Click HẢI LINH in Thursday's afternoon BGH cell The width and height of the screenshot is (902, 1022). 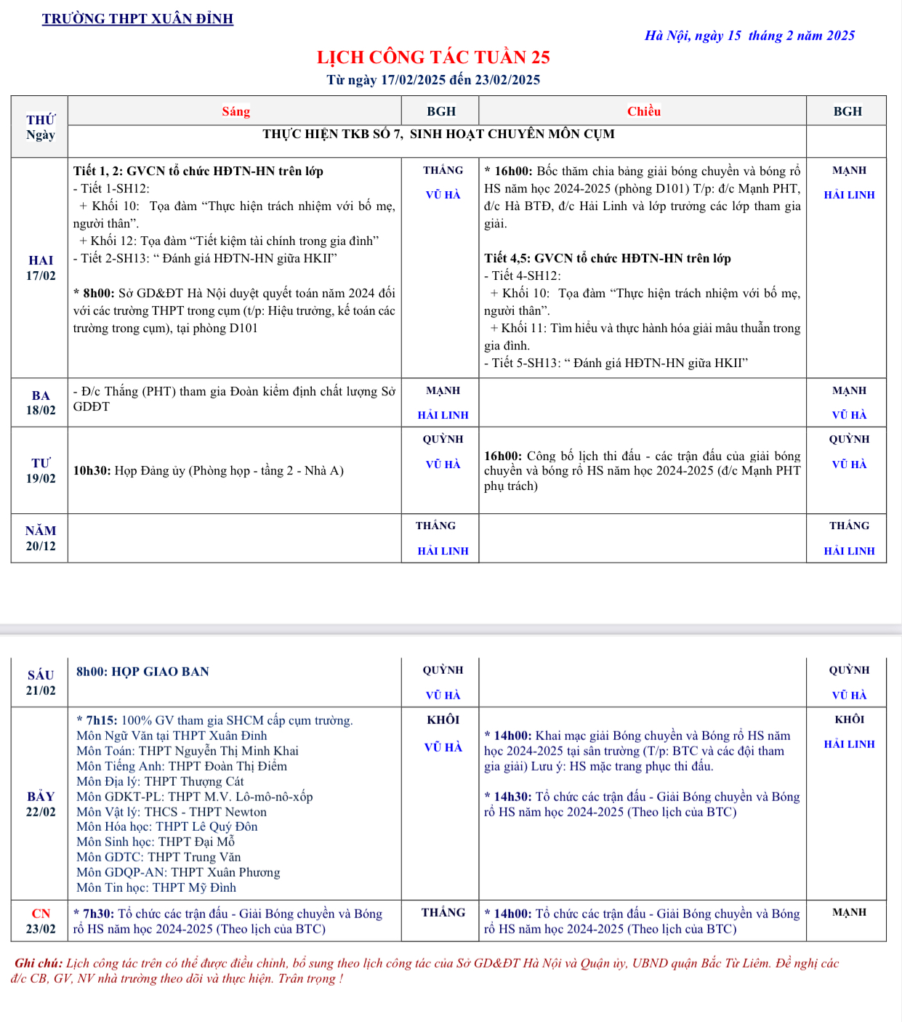coord(849,552)
